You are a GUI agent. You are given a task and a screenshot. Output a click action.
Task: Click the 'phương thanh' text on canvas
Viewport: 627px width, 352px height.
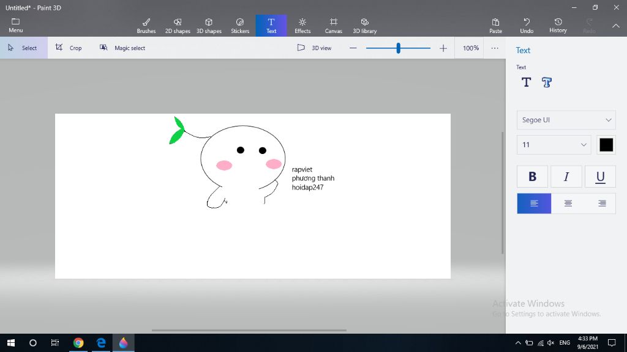point(313,178)
